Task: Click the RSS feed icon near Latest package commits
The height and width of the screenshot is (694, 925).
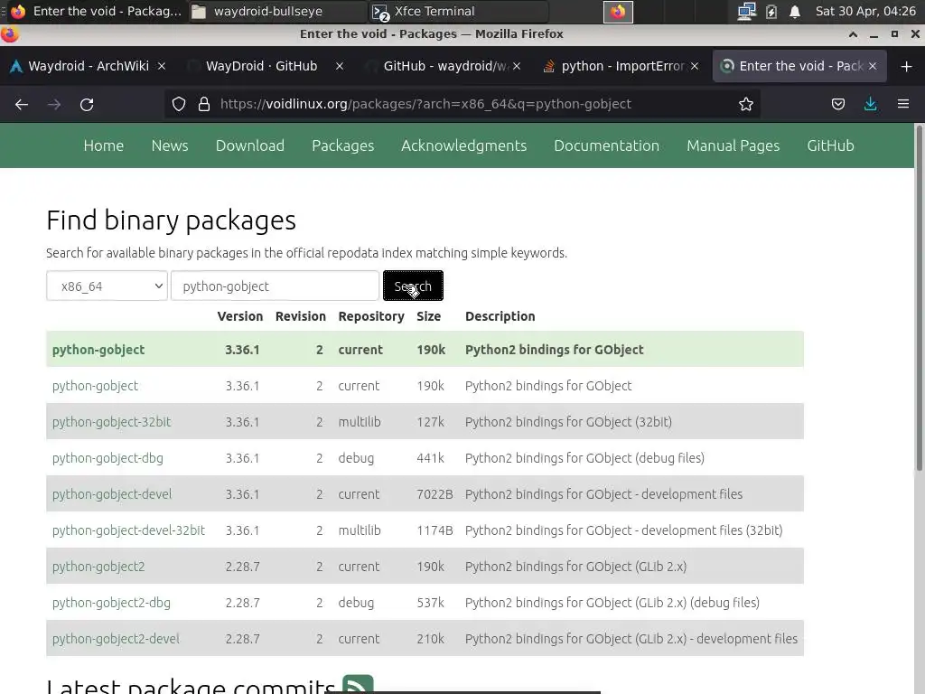Action: 358,684
